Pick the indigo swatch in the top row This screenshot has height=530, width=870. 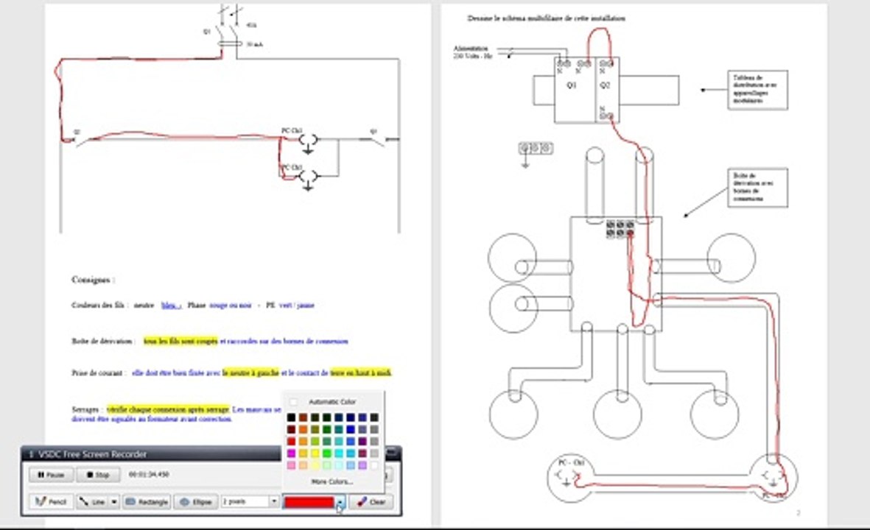[x=362, y=417]
